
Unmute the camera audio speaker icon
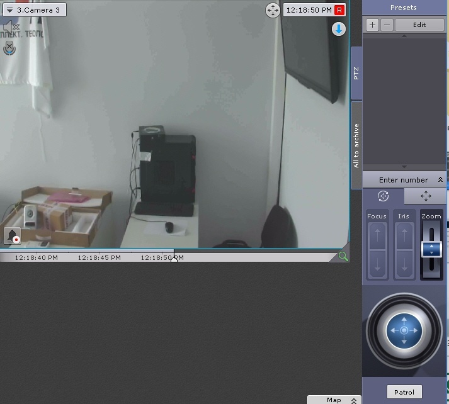click(x=11, y=27)
